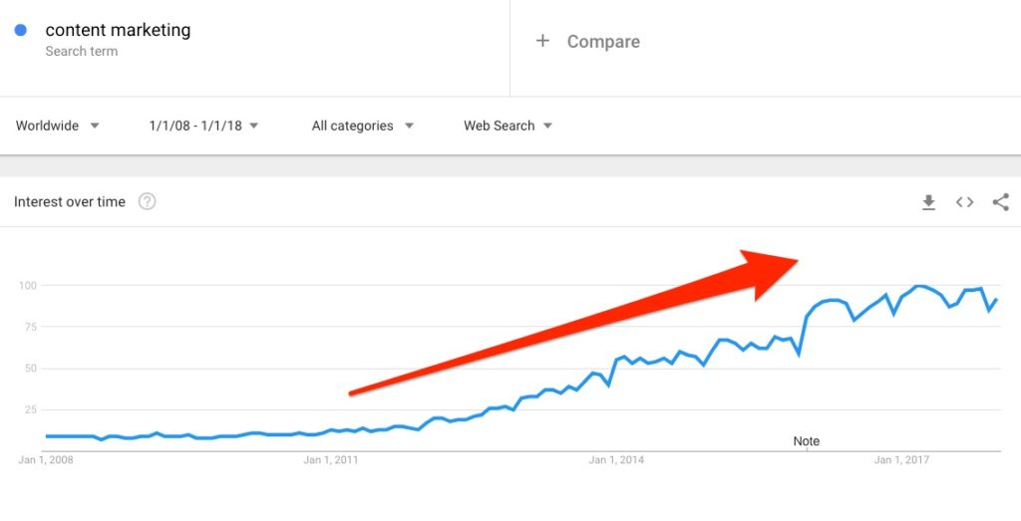Click the red arrow head annotation
This screenshot has width=1021, height=521.
[769, 273]
